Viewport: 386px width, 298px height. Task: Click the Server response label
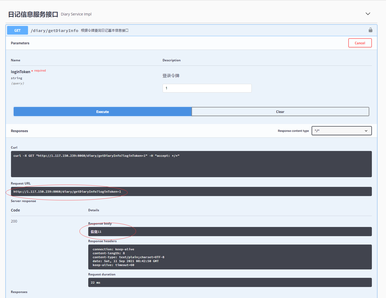pyautogui.click(x=24, y=201)
